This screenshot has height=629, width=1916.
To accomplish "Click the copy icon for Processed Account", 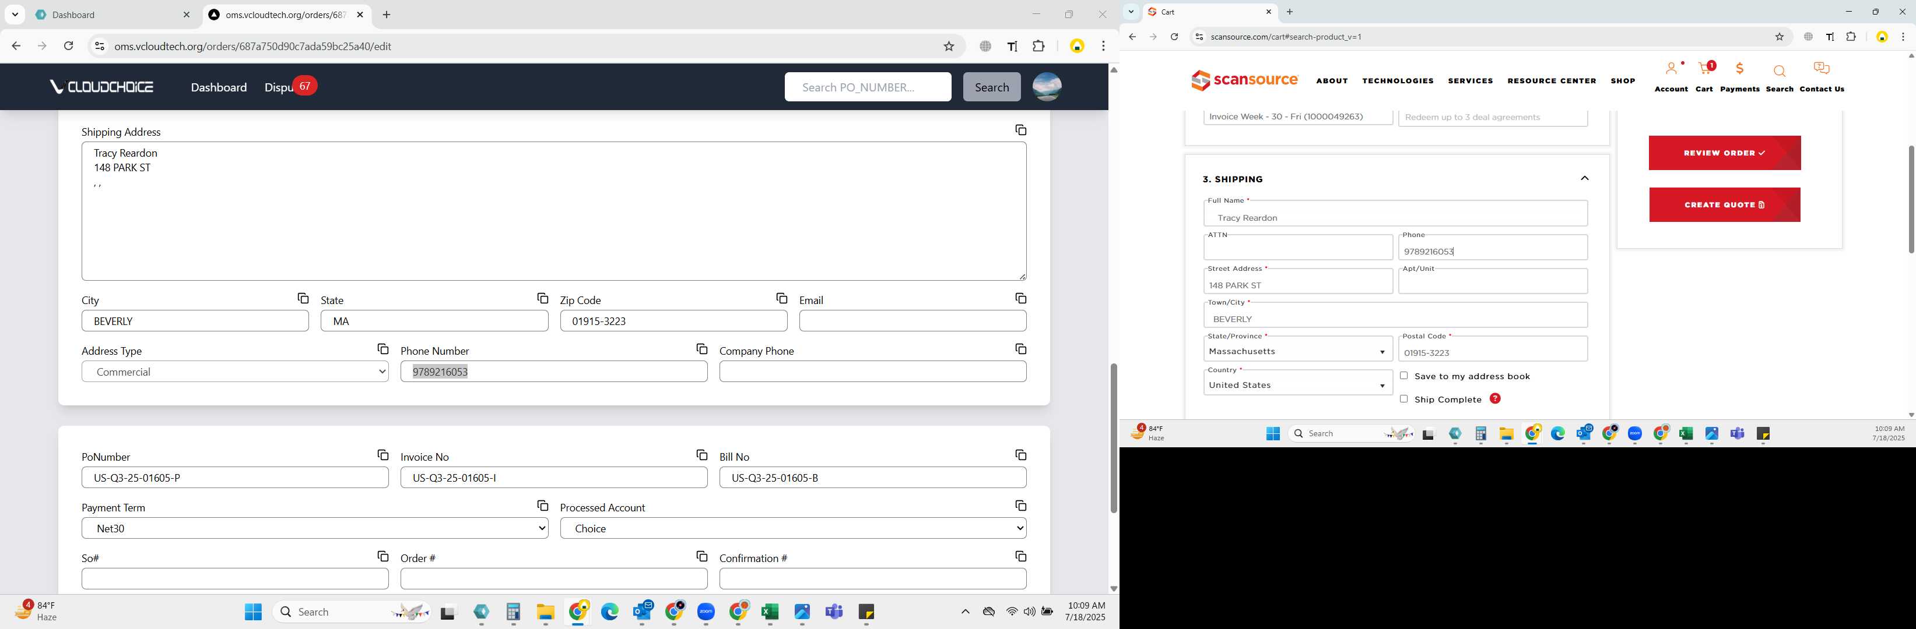I will coord(1020,506).
